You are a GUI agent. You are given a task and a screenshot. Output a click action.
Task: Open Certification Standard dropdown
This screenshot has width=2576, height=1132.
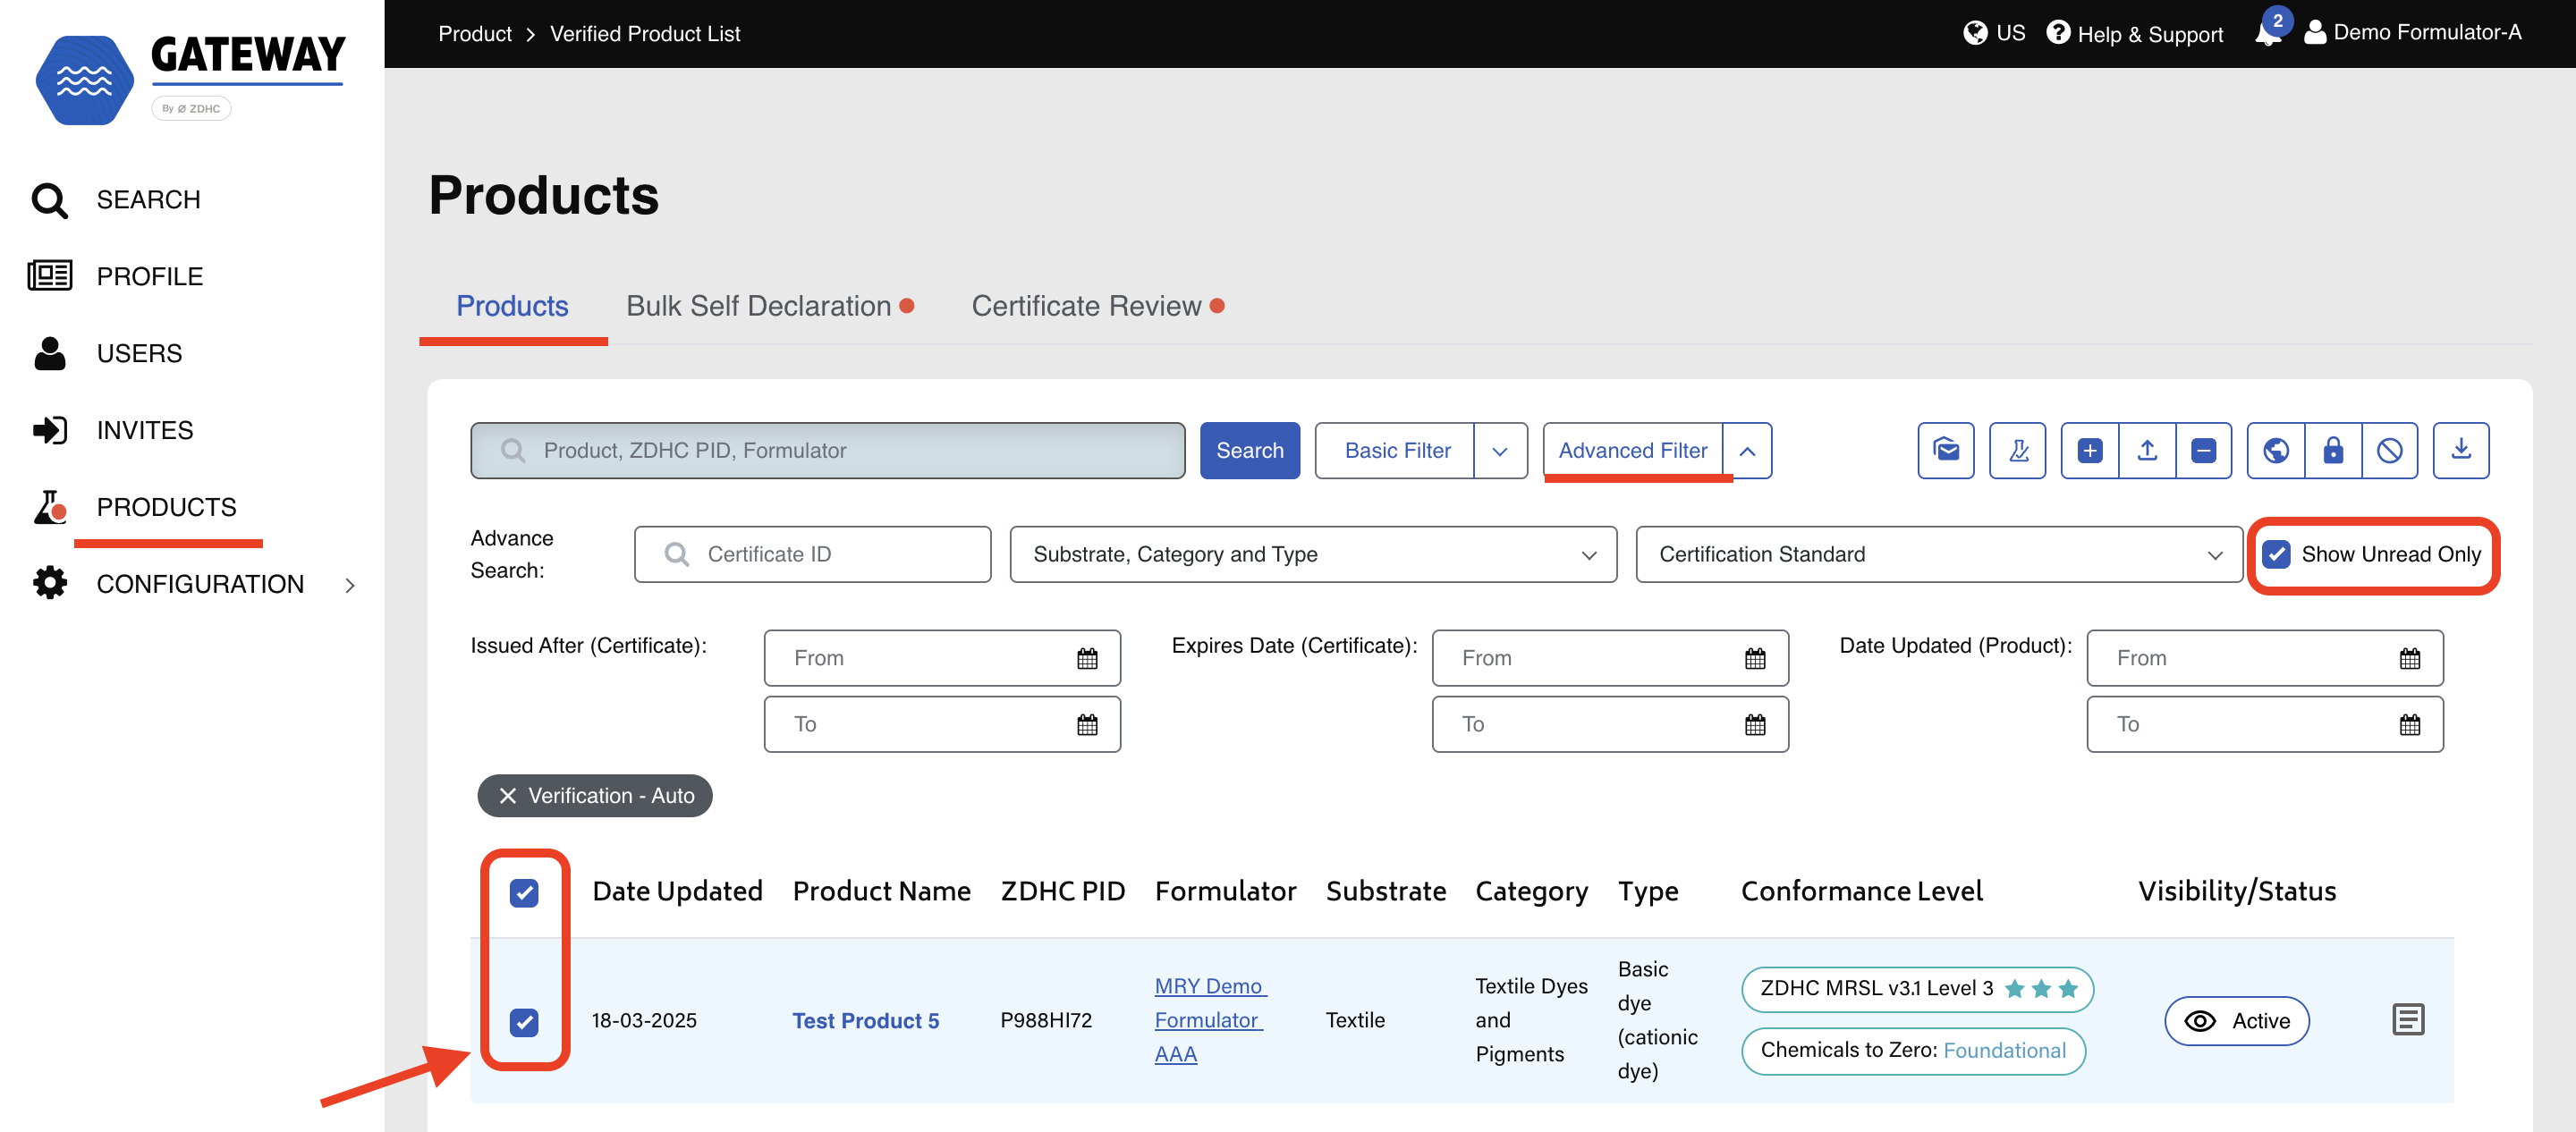coord(1938,554)
